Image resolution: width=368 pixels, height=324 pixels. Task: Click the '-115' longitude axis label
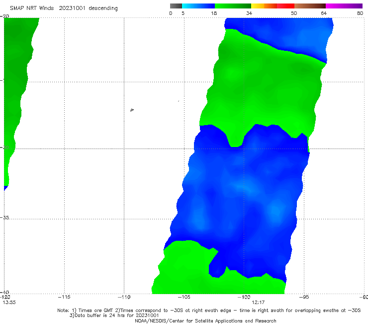(x=64, y=297)
